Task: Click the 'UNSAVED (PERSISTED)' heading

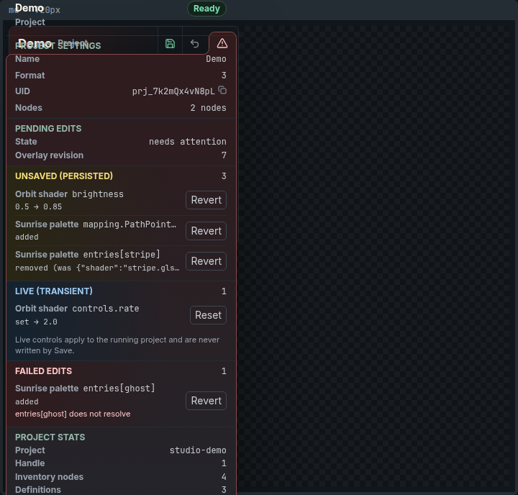Action: click(x=64, y=176)
